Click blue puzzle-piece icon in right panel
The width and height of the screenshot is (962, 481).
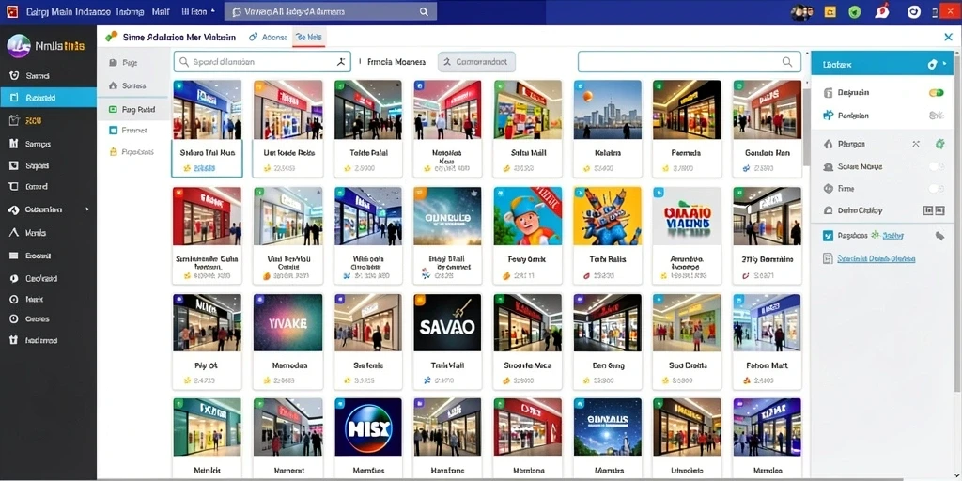[x=828, y=116]
